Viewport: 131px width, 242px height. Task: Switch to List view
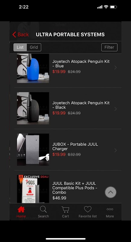(x=20, y=47)
